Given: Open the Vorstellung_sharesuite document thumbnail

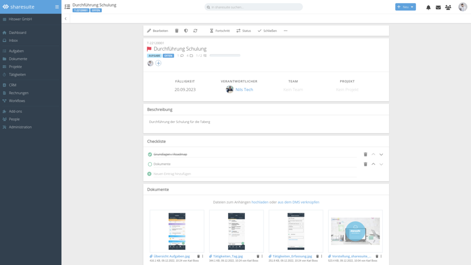Looking at the screenshot, I should click(355, 231).
